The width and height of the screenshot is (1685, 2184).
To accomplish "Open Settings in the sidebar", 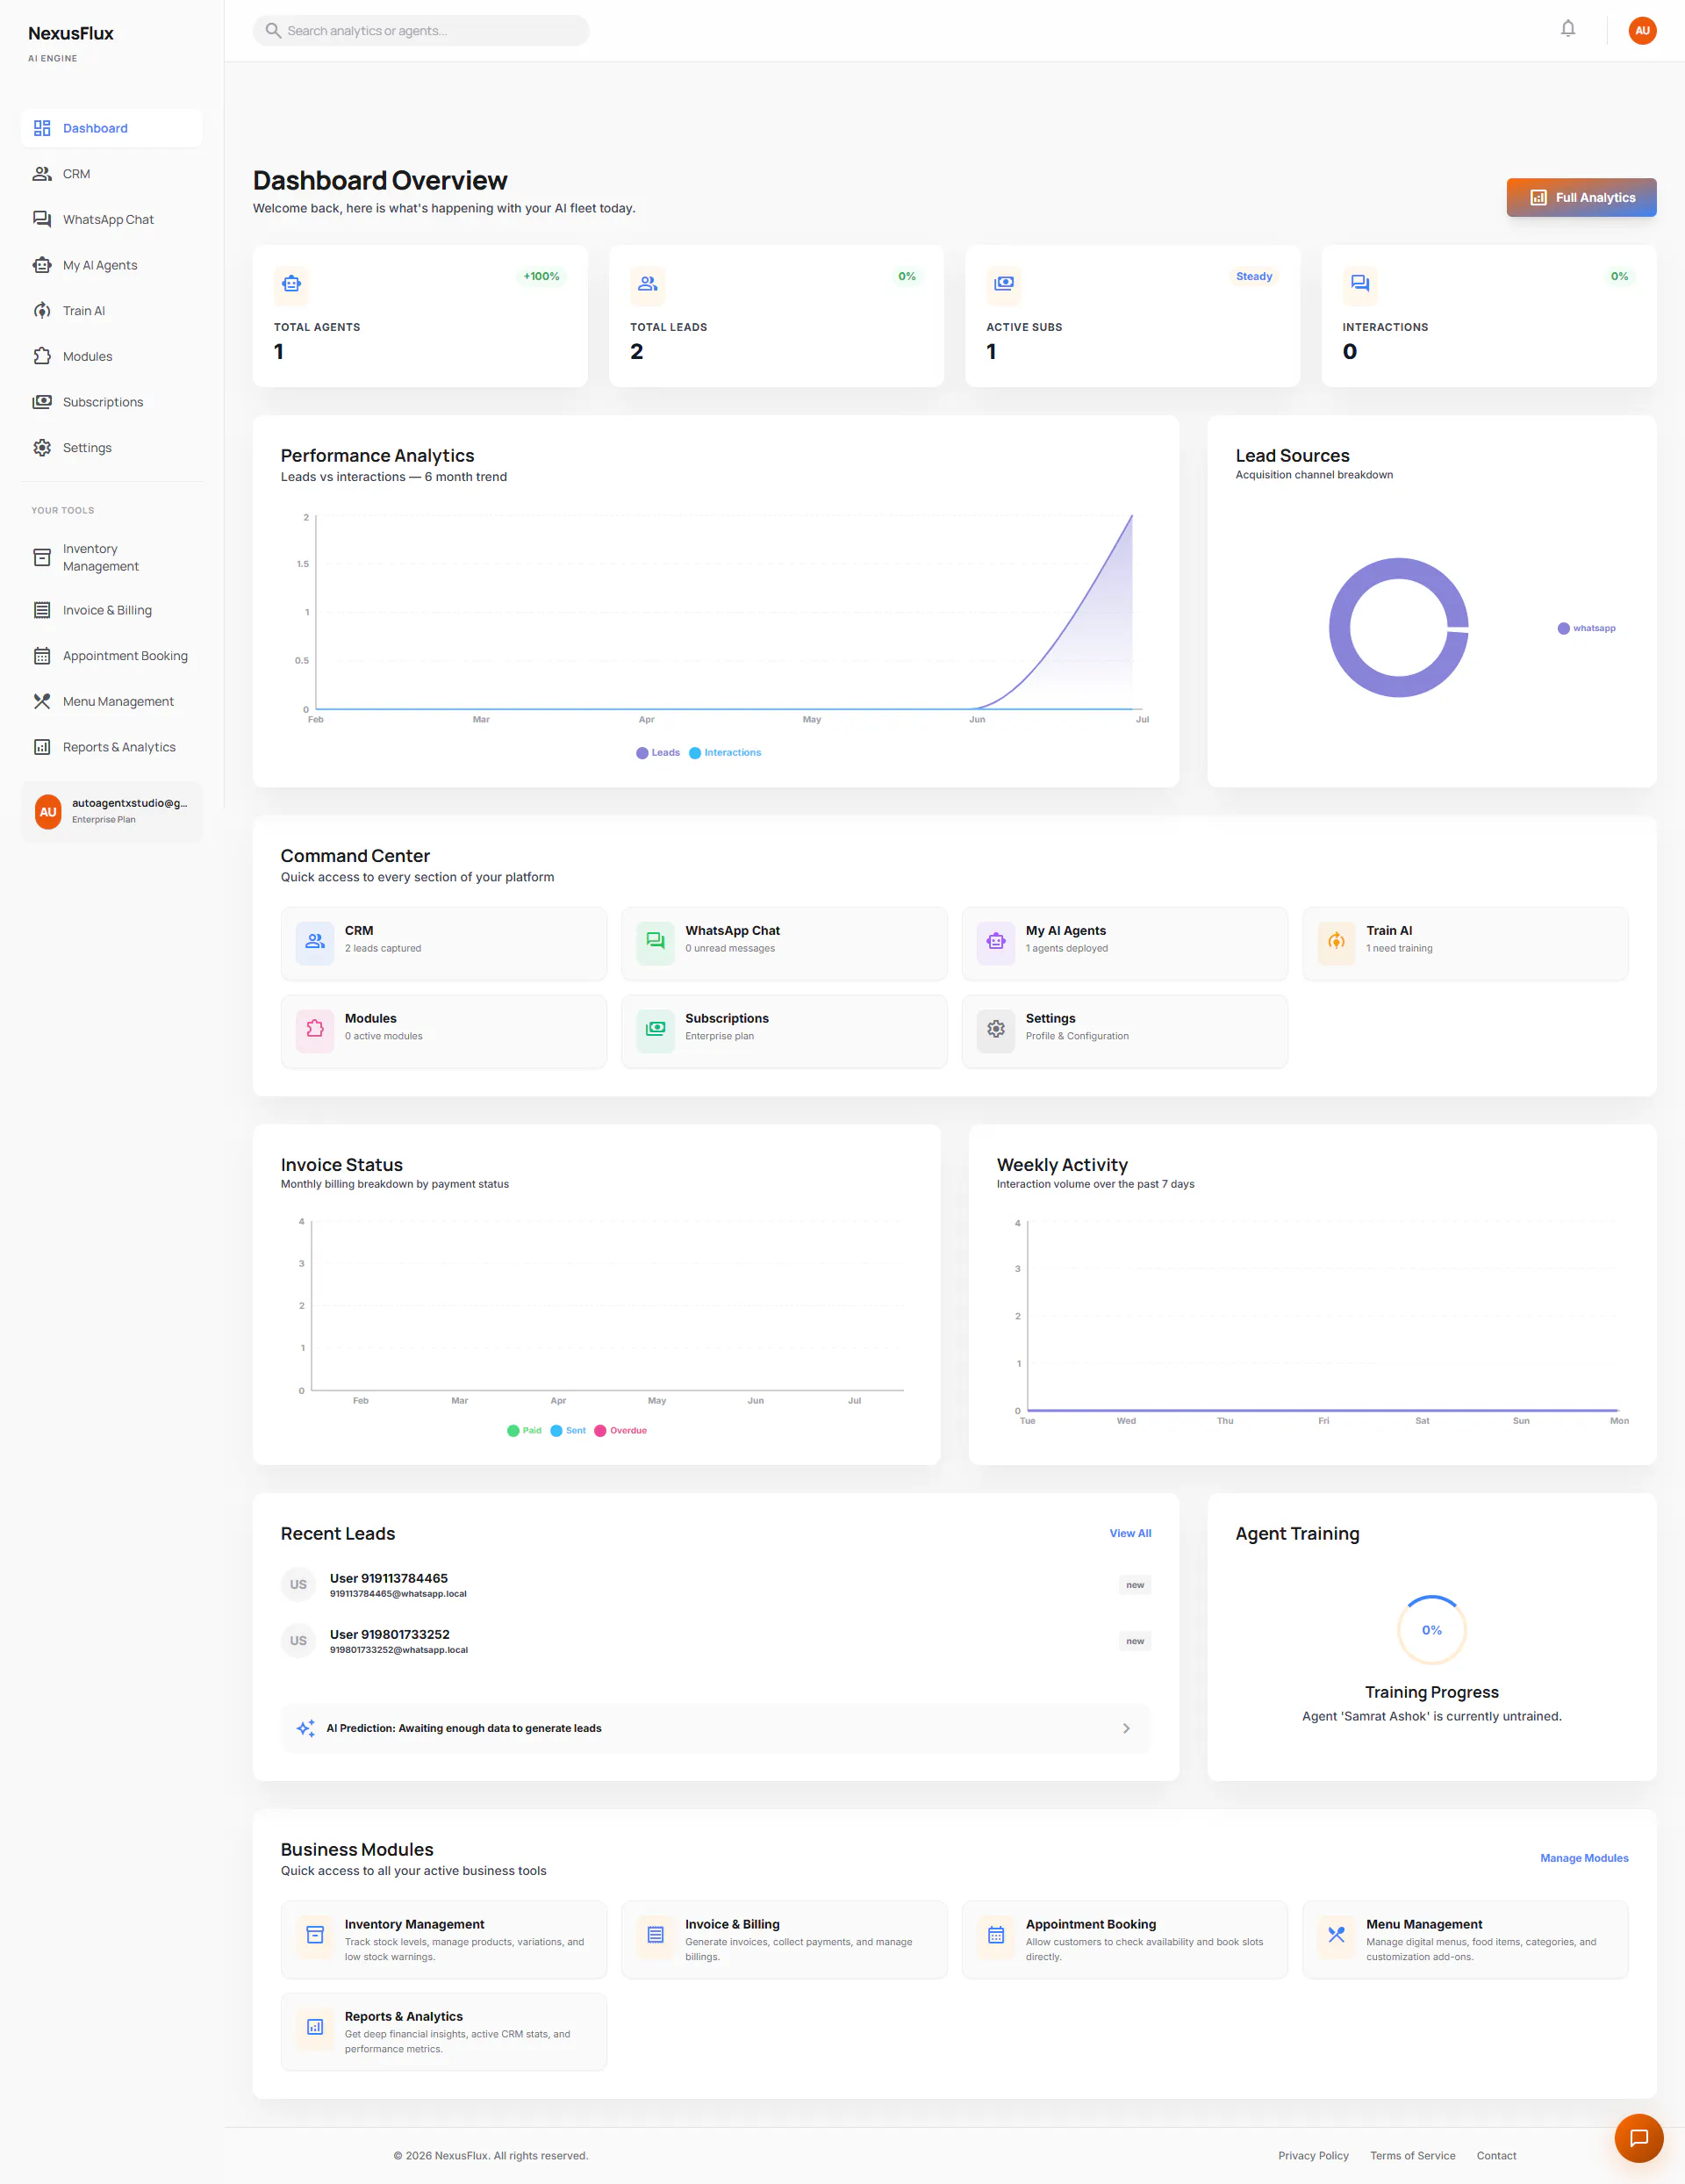I will [112, 448].
